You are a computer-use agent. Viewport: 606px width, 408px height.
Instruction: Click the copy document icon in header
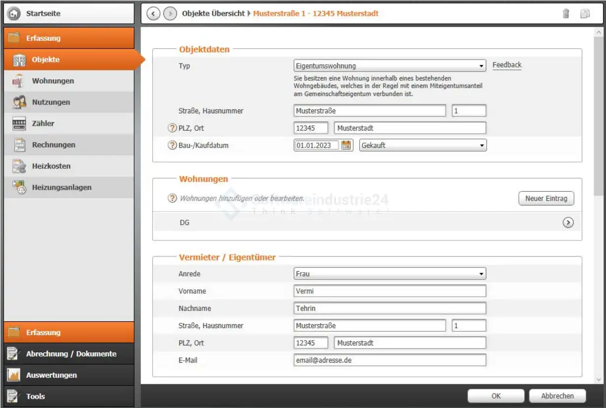tap(585, 14)
